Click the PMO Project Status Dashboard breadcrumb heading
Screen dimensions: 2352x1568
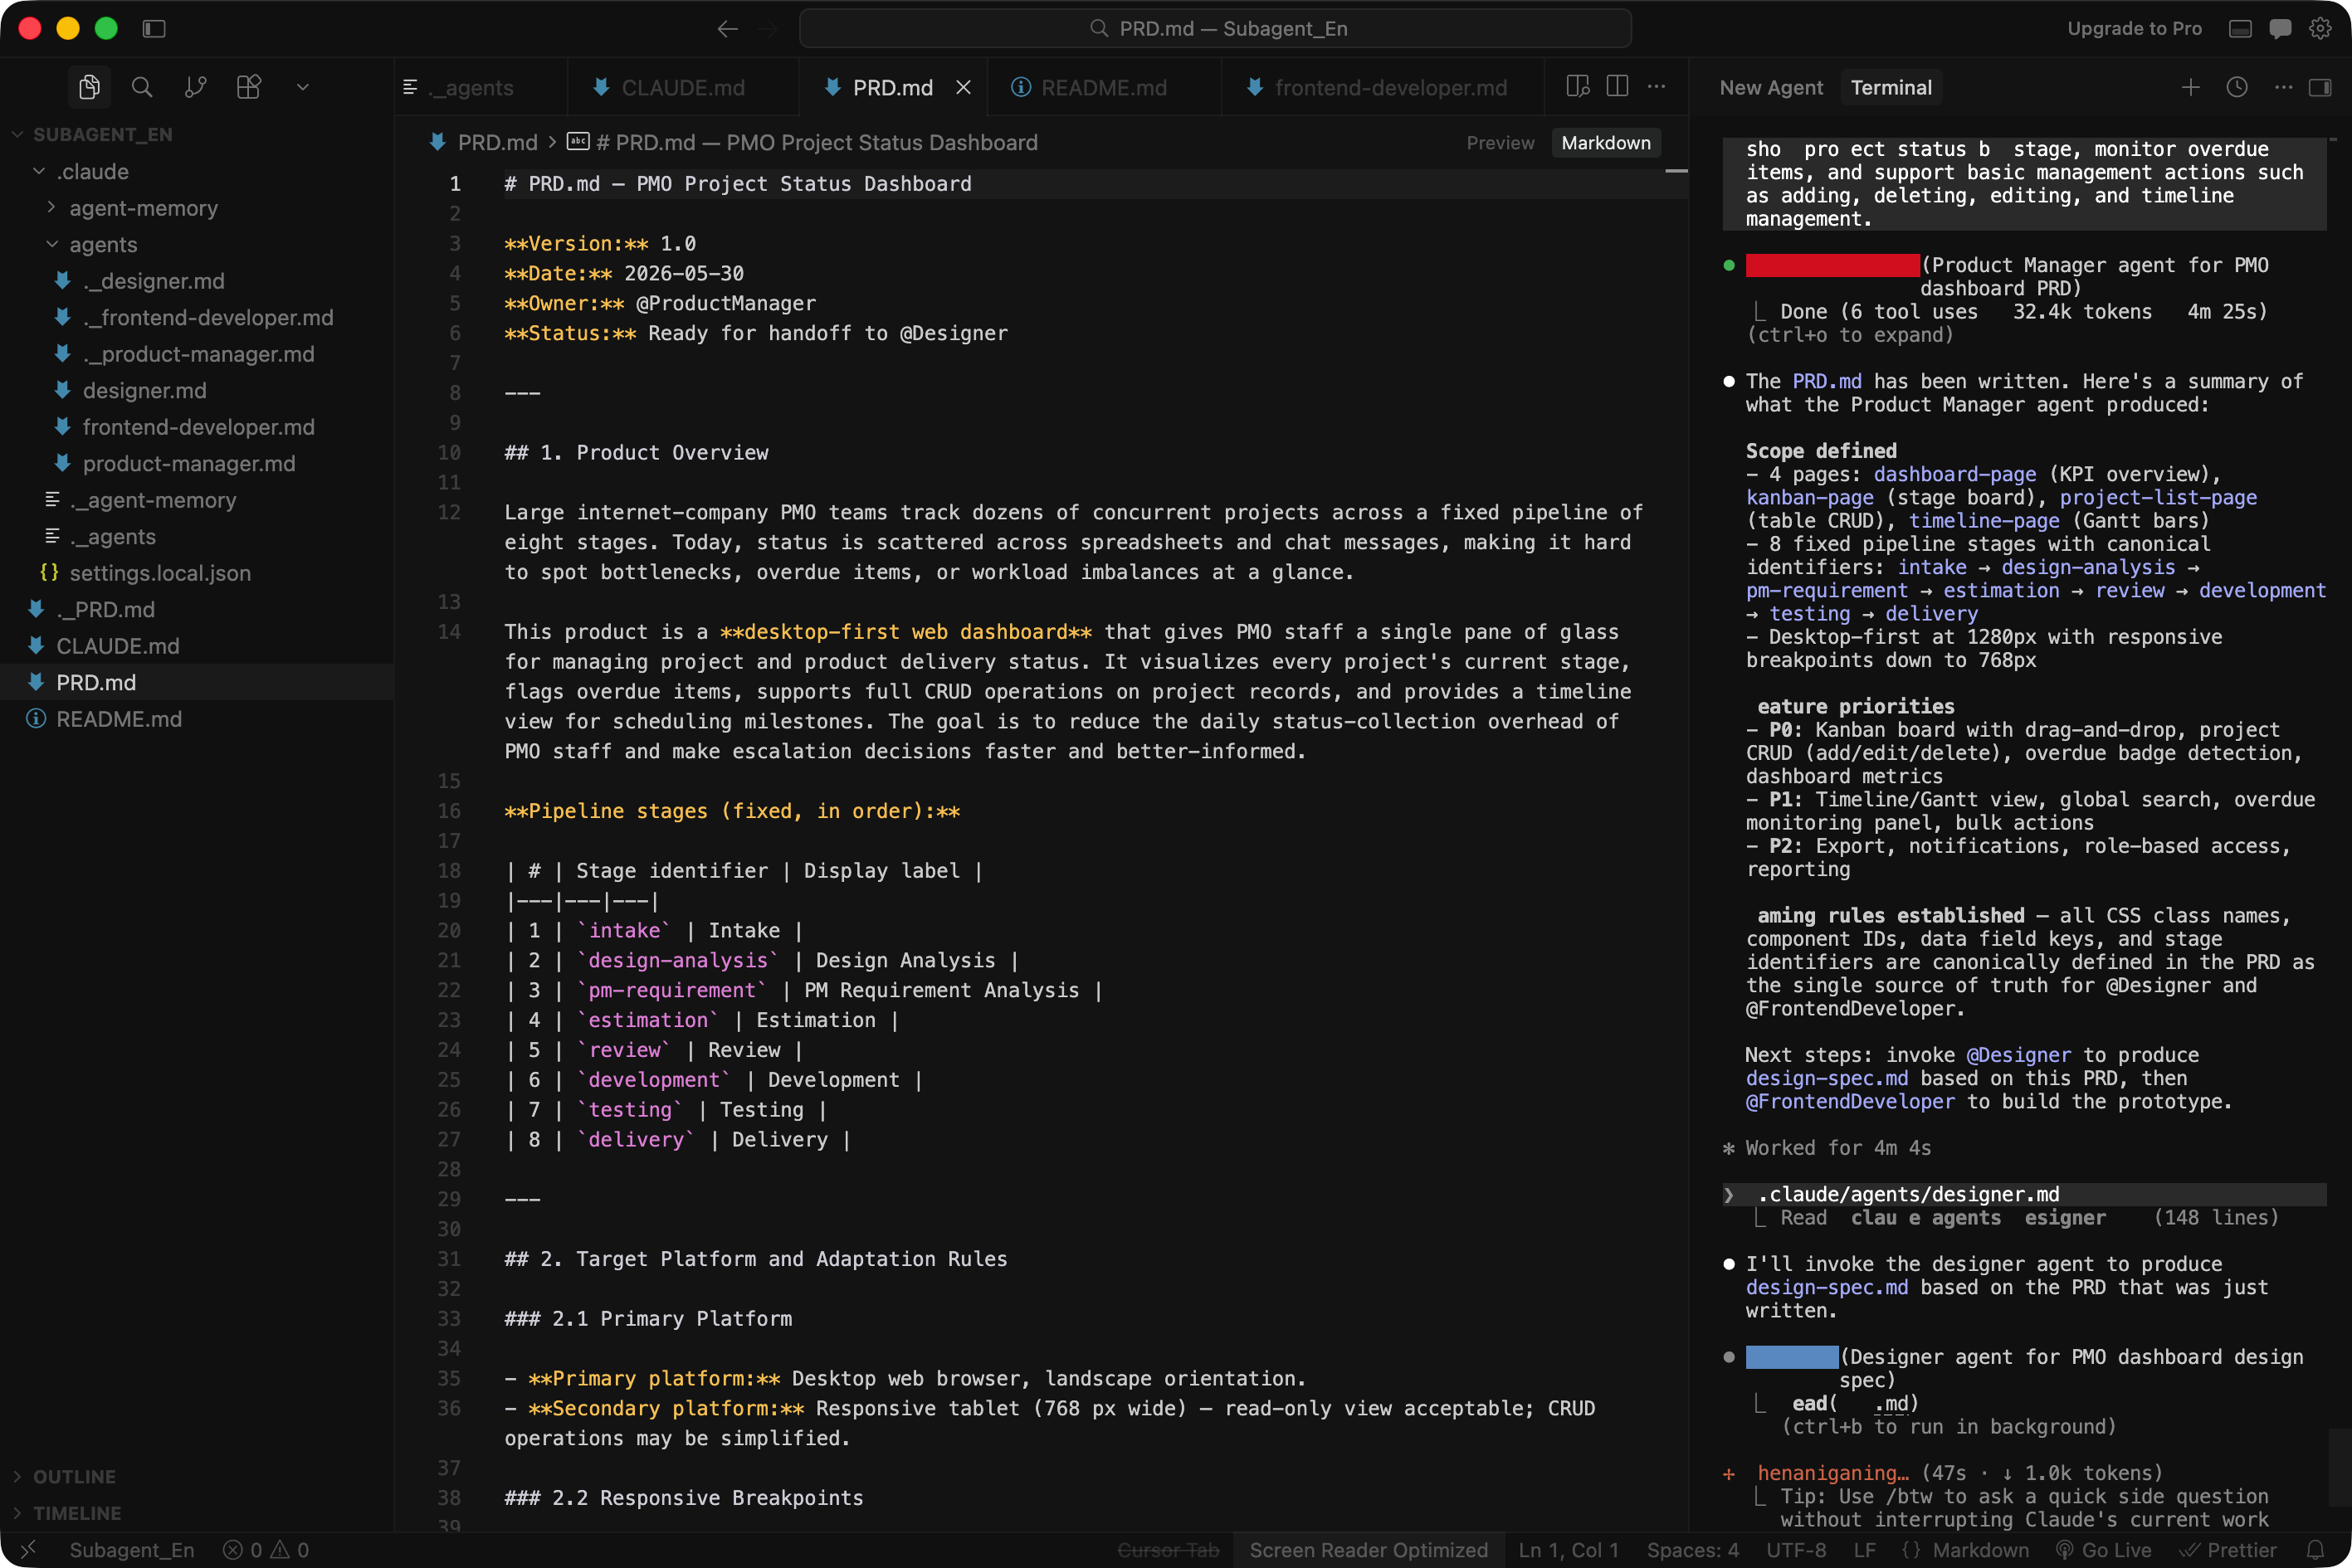(x=817, y=143)
